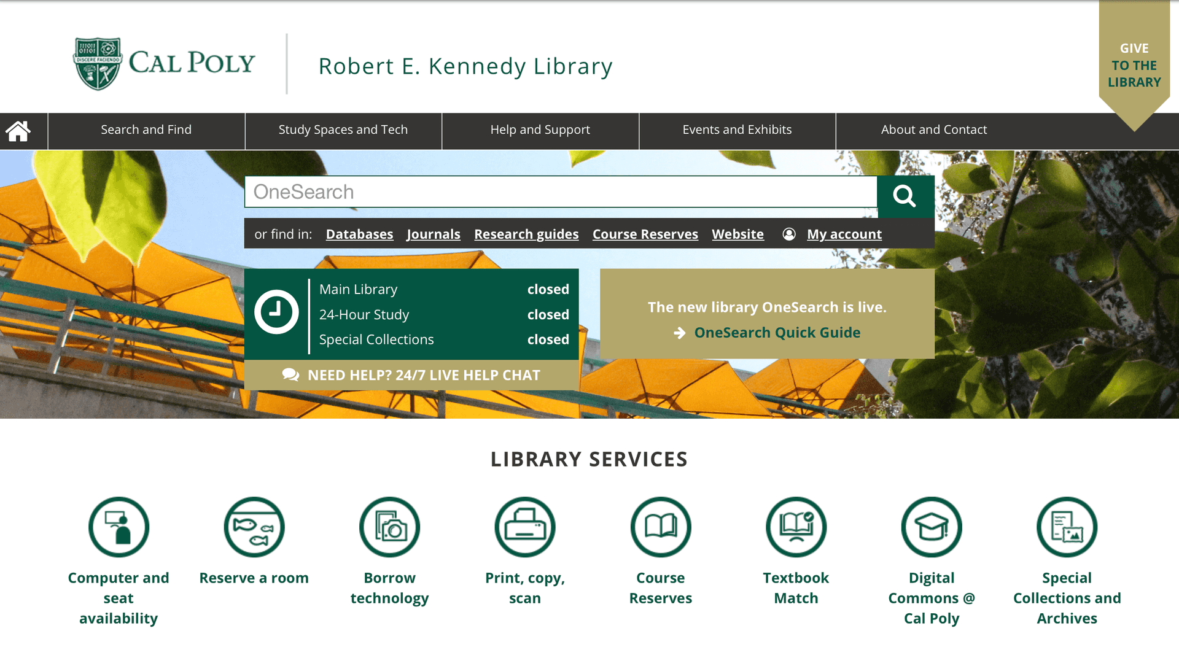Image resolution: width=1179 pixels, height=666 pixels.
Task: Click the Print, copy, scan printer icon
Action: point(525,527)
